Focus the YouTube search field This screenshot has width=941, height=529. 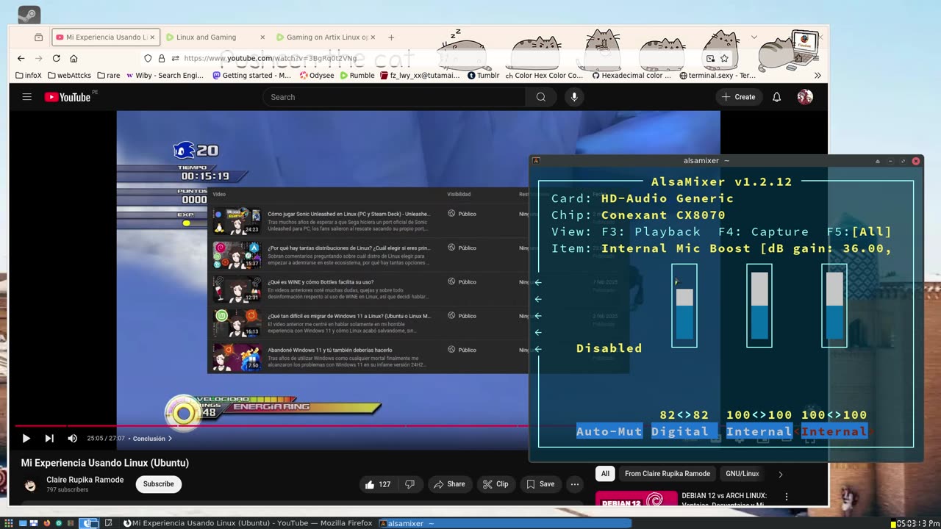coord(394,97)
